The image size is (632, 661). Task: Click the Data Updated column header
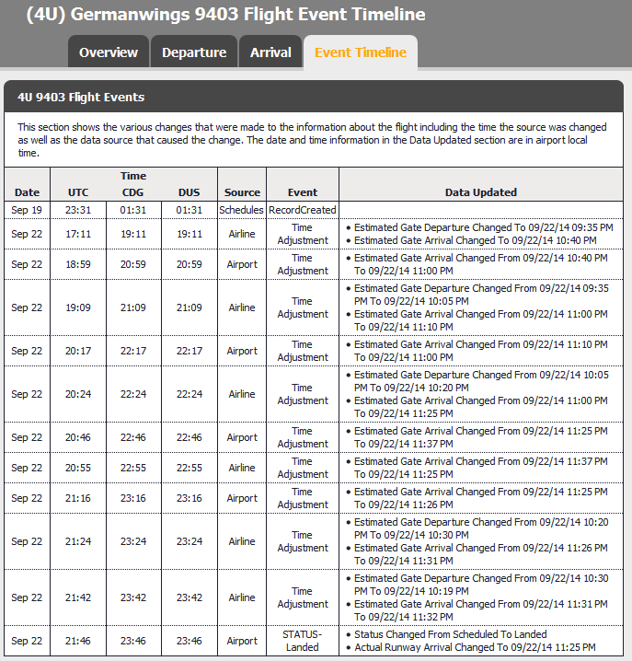click(481, 192)
